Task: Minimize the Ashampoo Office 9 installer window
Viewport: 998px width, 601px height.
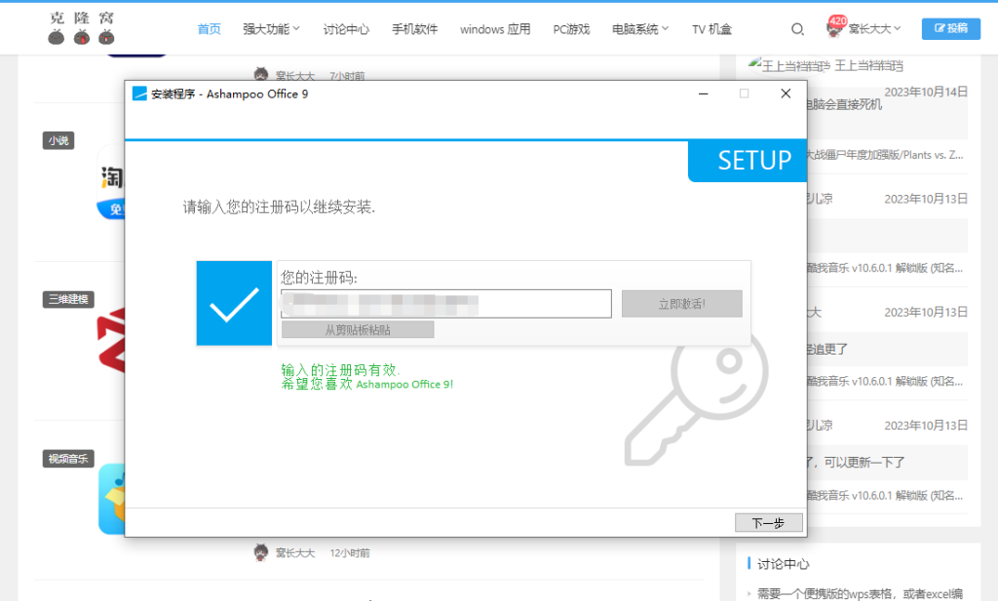Action: click(704, 94)
